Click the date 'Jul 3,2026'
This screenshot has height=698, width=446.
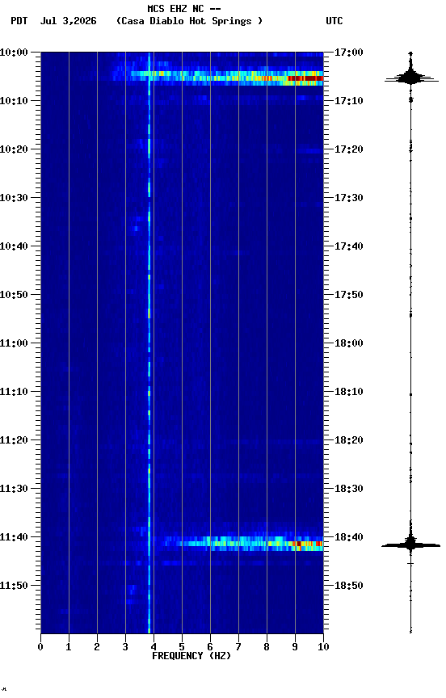[x=68, y=21]
